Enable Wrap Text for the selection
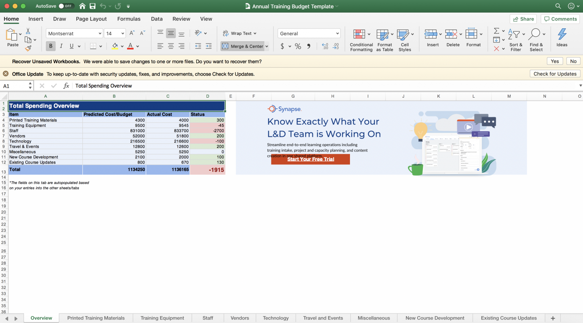This screenshot has height=323, width=583. [x=240, y=33]
